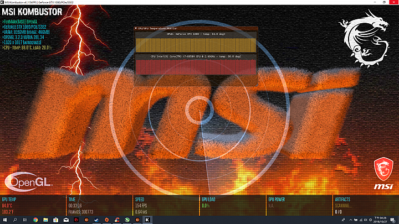The image size is (399, 224).
Task: Click the GPU temperature yellow graph
Action: click(x=196, y=45)
